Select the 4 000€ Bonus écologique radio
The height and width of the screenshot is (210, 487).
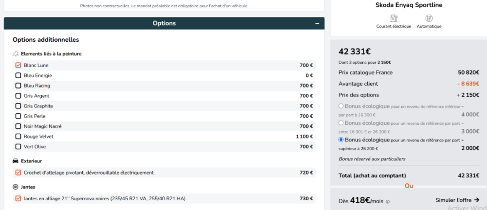[x=341, y=106]
